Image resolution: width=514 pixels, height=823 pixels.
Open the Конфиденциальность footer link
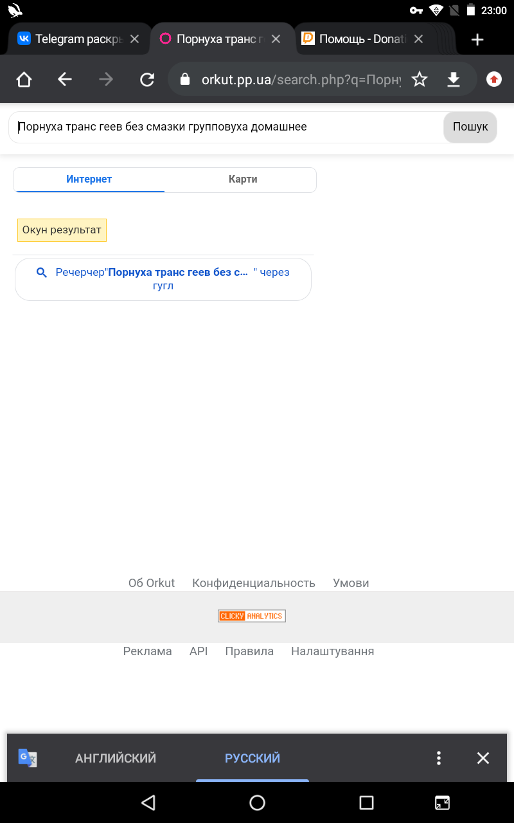pos(254,583)
